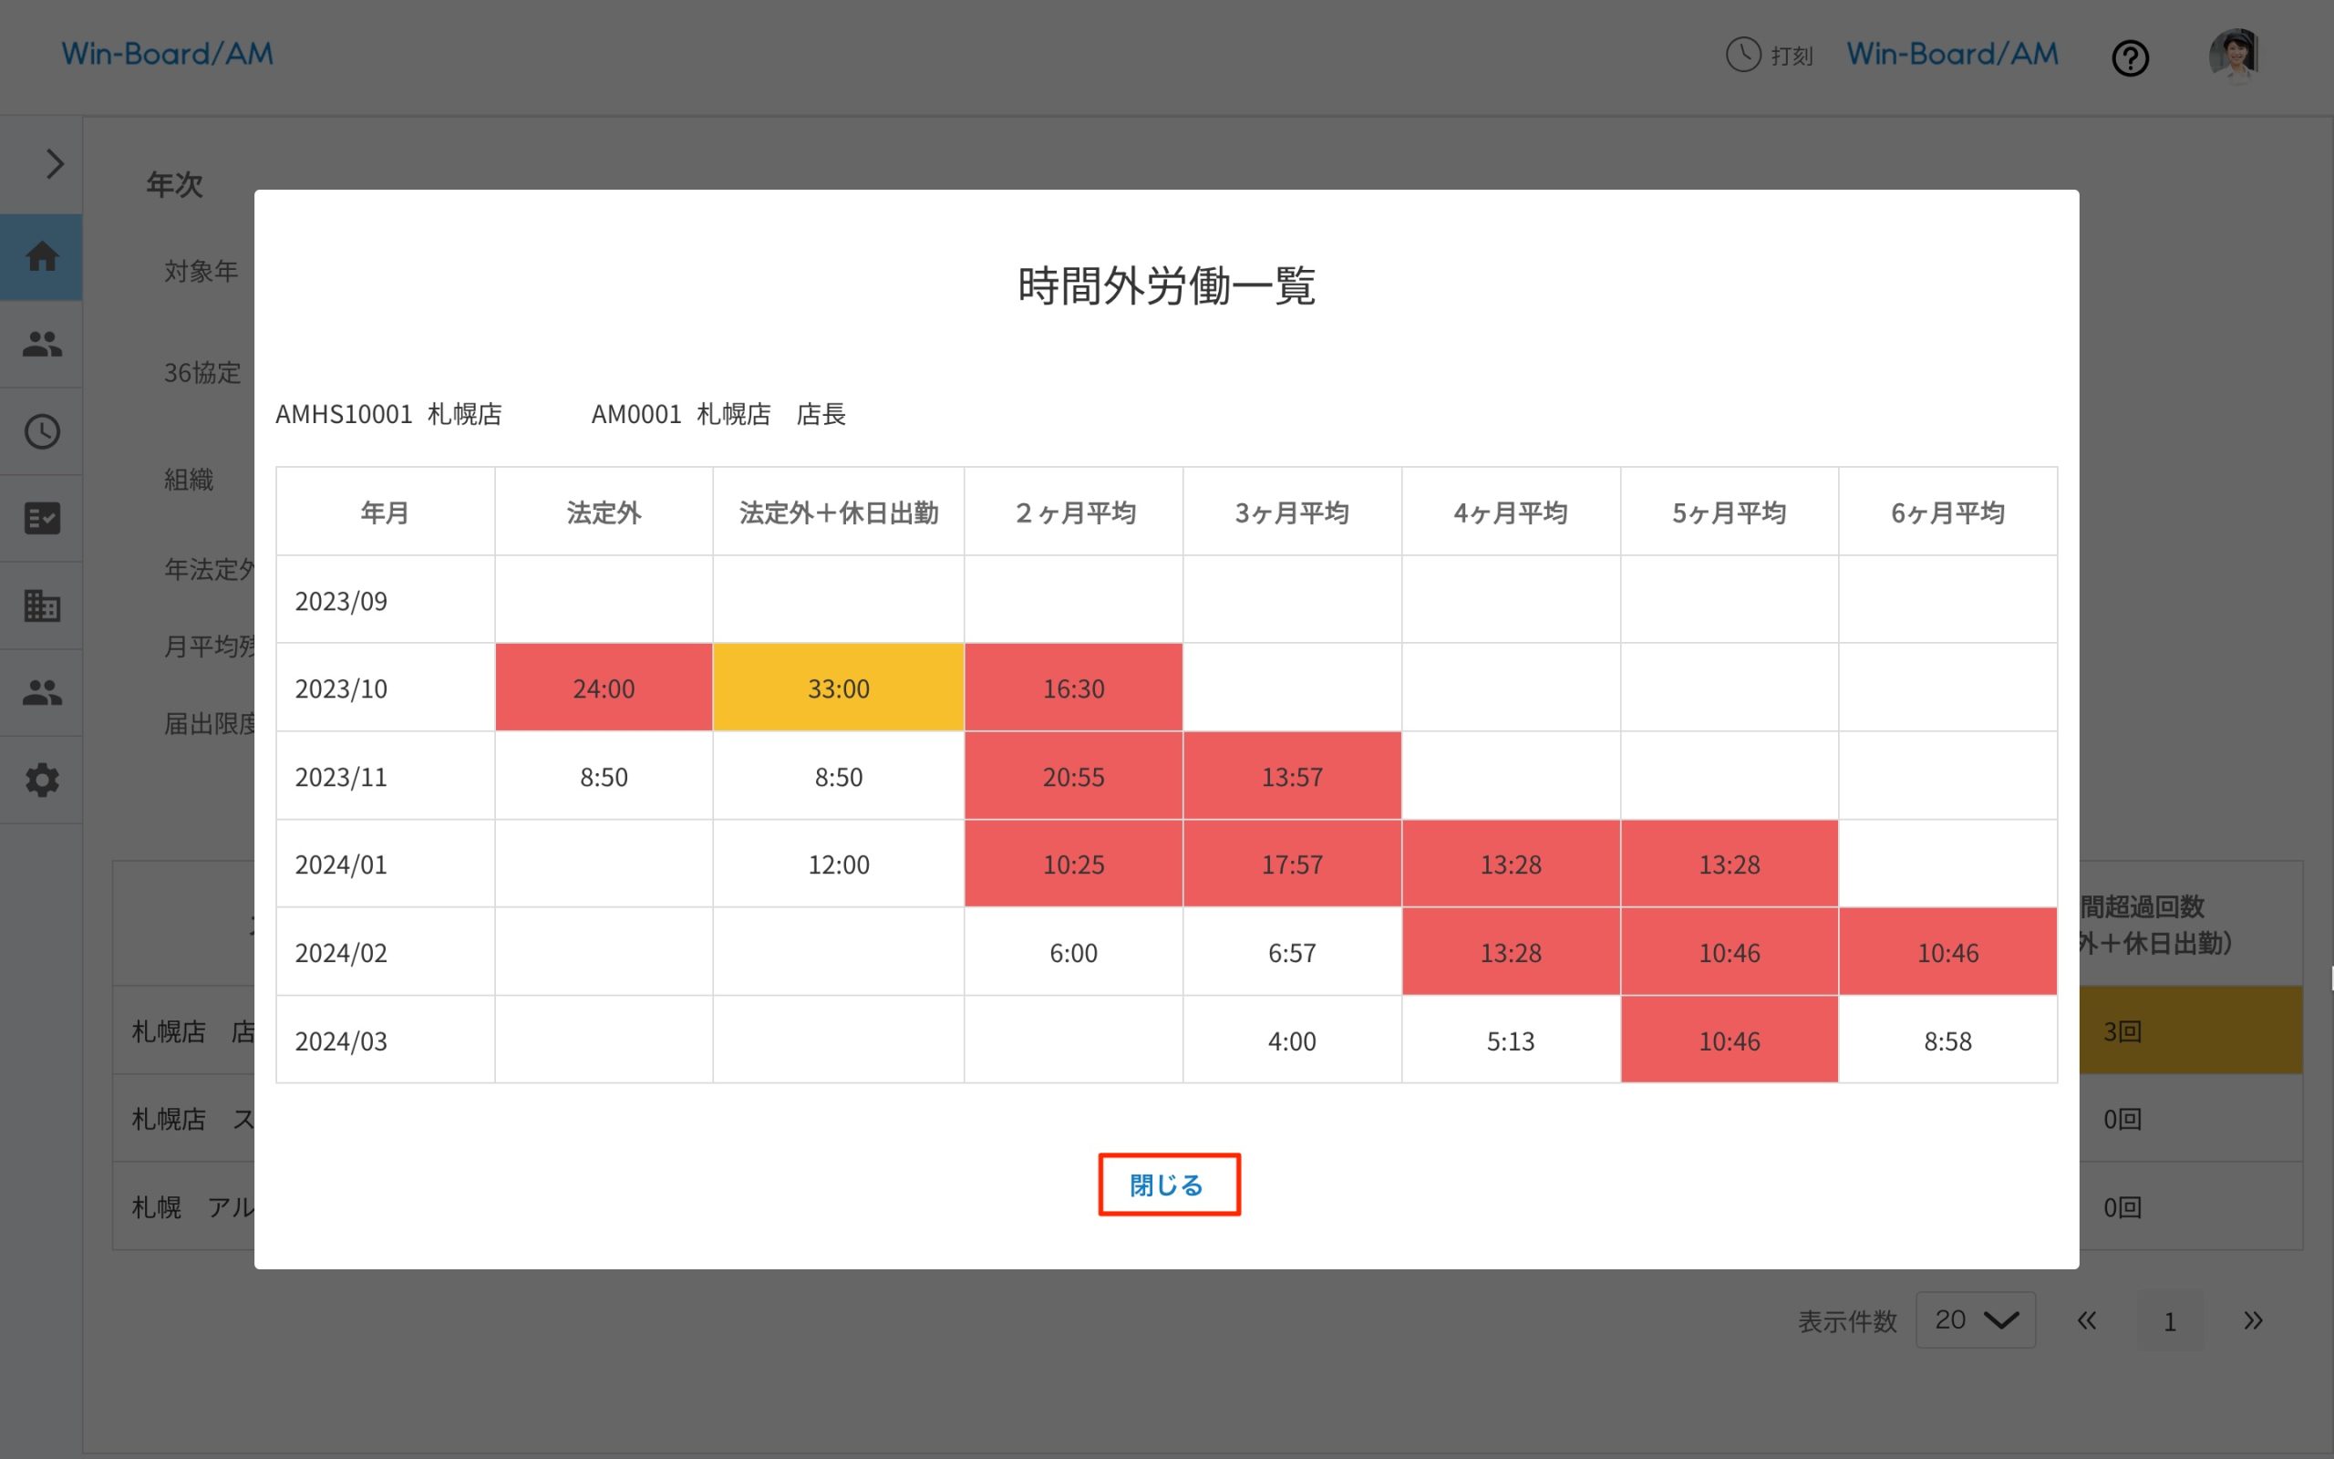Screen dimensions: 2334x1459
Task: Open the settings gear at sidebar bottom
Action: coord(41,780)
